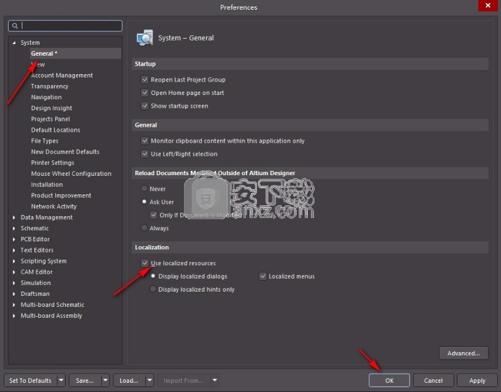Close the Preferences dialog

(488, 6)
